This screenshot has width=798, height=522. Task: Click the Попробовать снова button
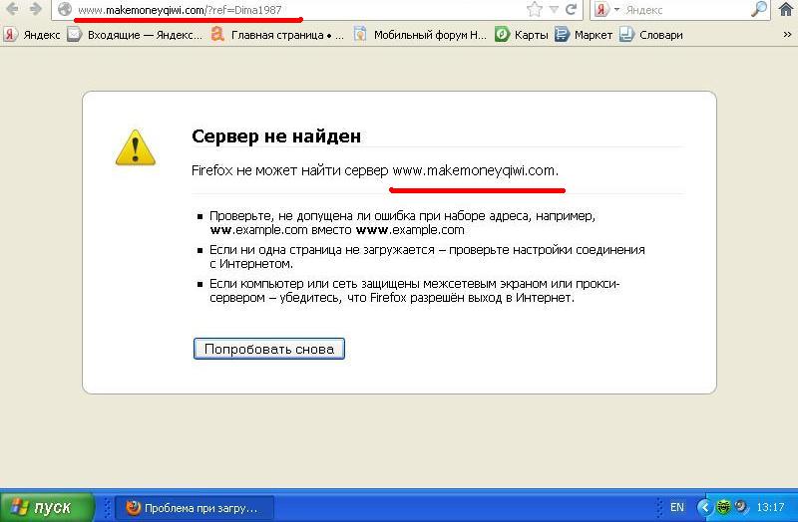coord(268,349)
